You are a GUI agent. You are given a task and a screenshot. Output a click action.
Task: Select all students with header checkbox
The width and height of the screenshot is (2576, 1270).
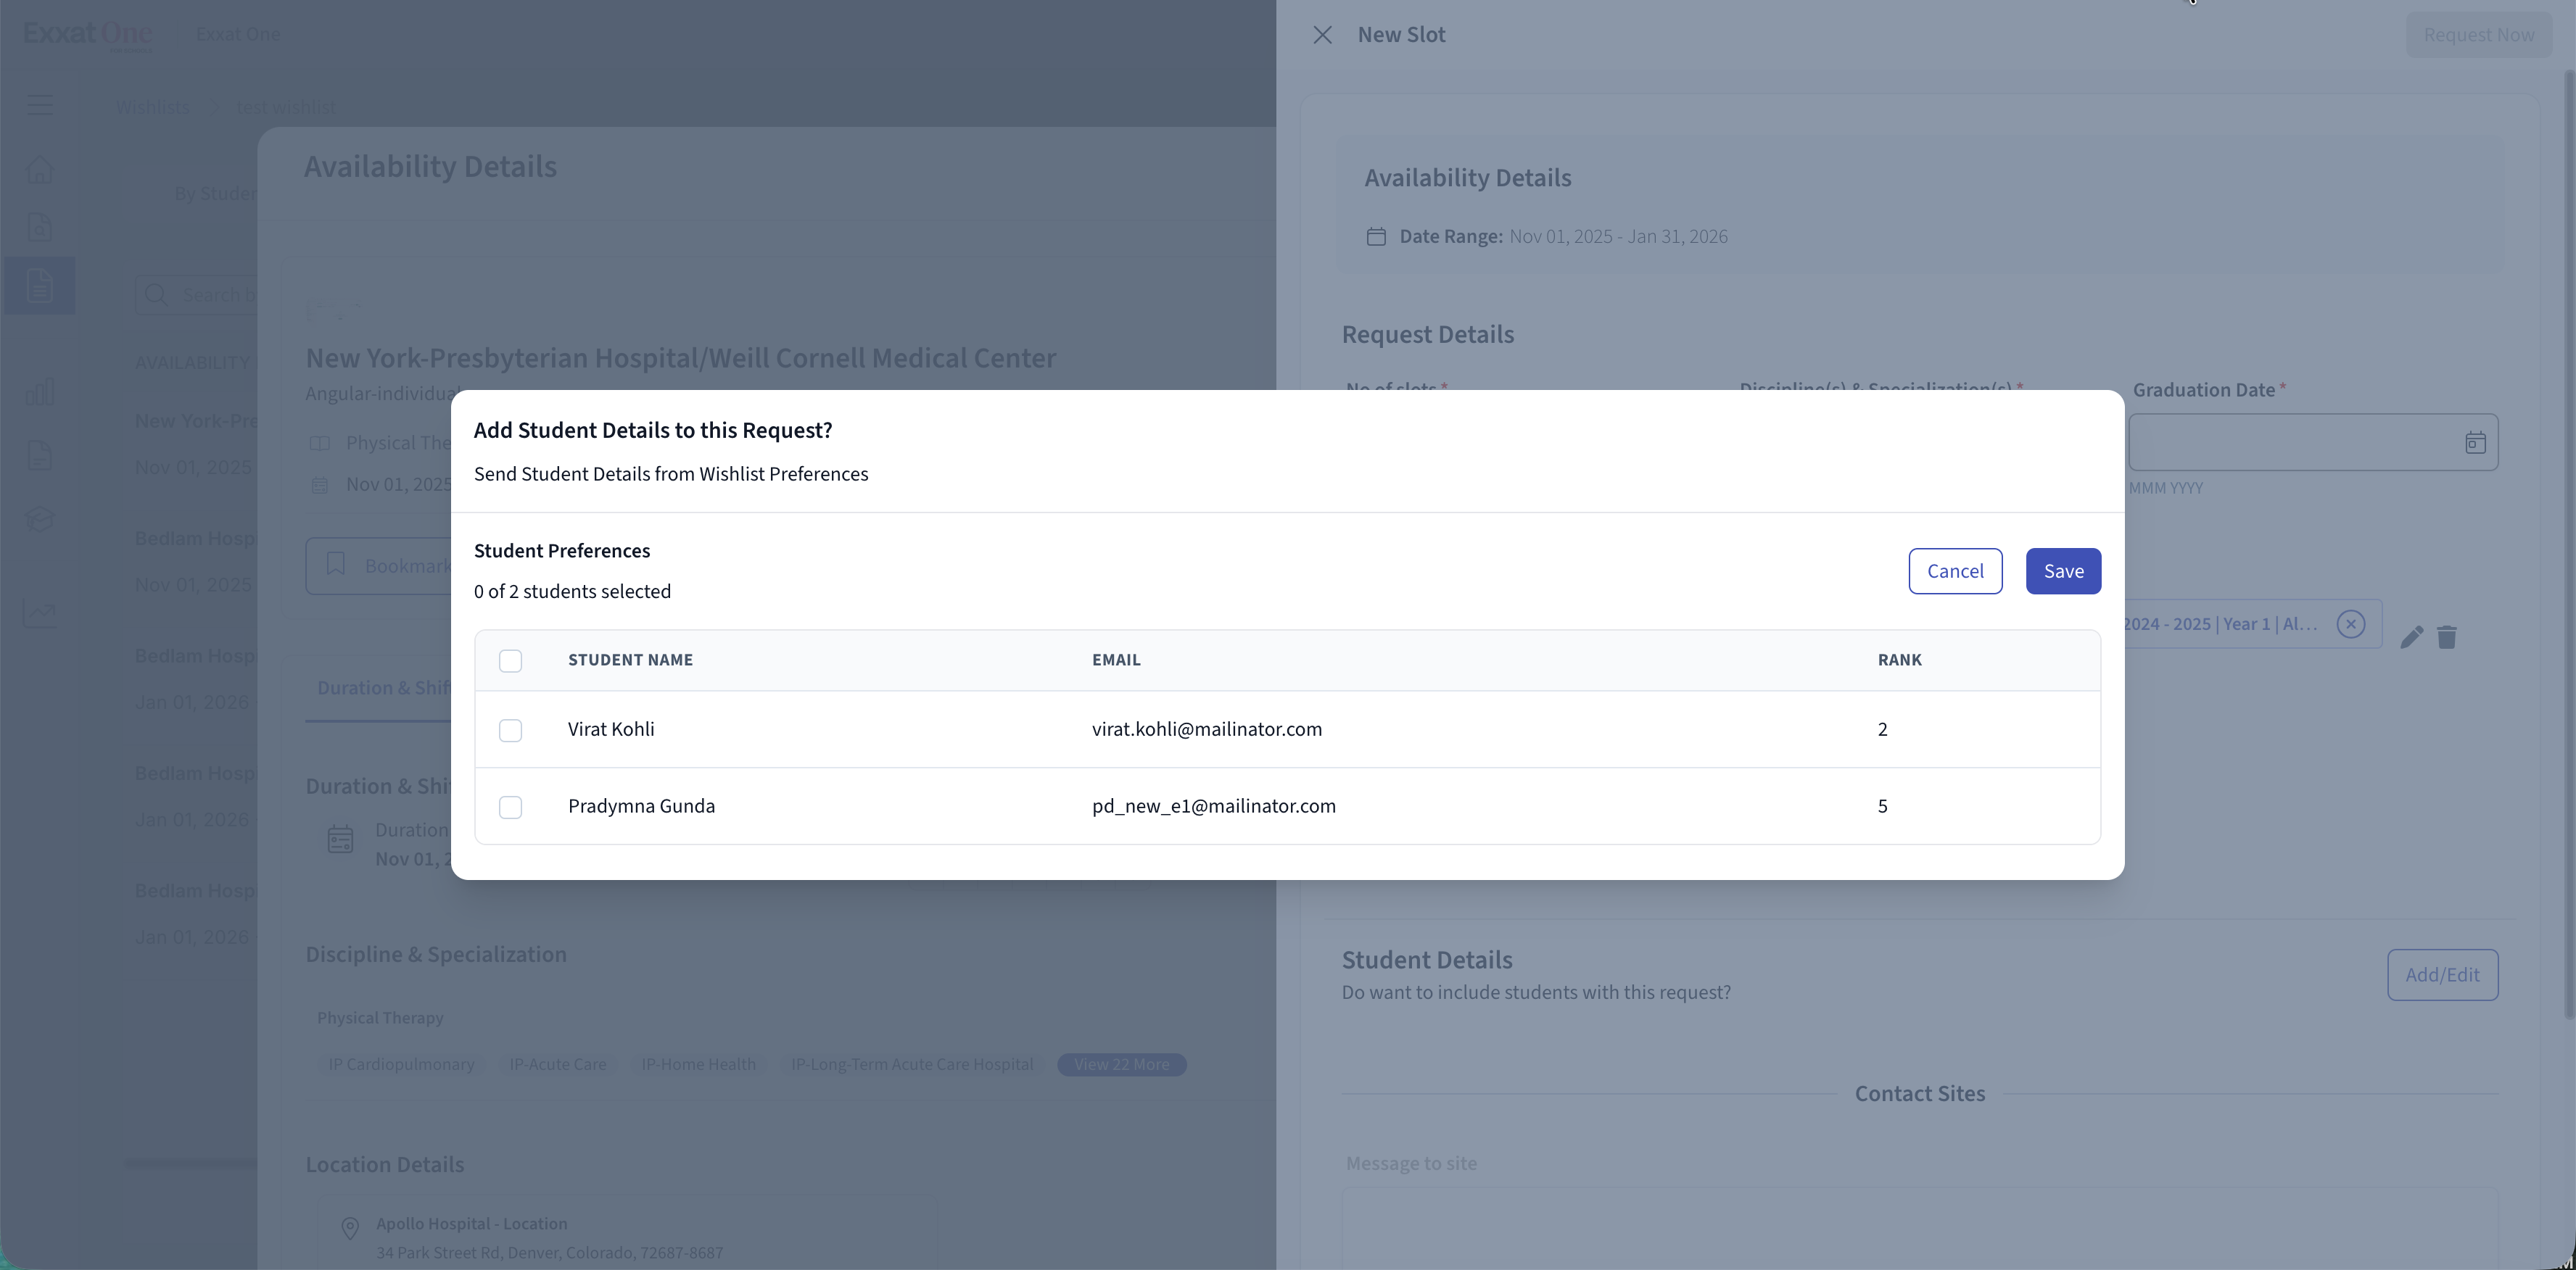[x=510, y=660]
